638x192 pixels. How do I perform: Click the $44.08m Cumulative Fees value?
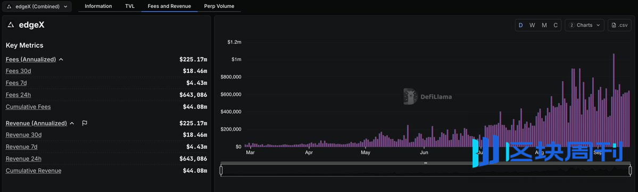click(x=195, y=106)
